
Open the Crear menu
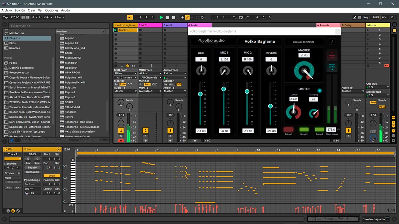click(x=32, y=10)
